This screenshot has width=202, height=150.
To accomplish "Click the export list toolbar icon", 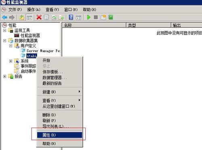I will coord(61,17).
